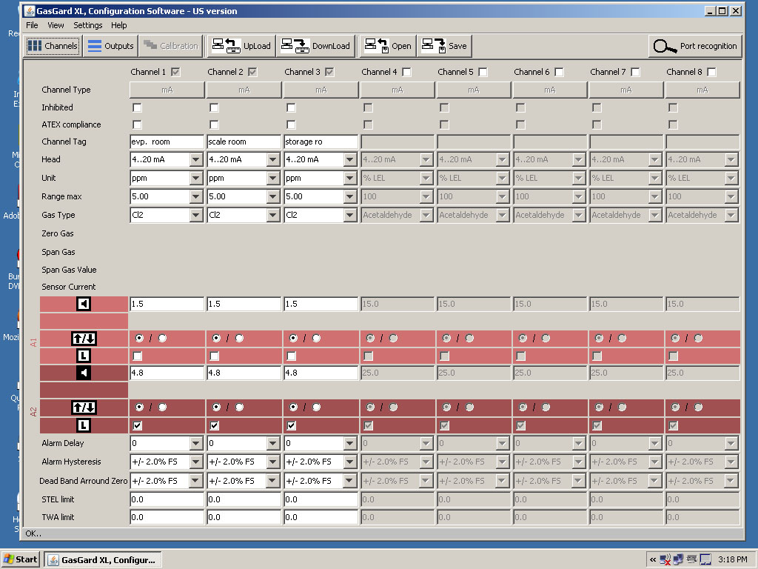Click the DownLoad transfer icon

(295, 46)
